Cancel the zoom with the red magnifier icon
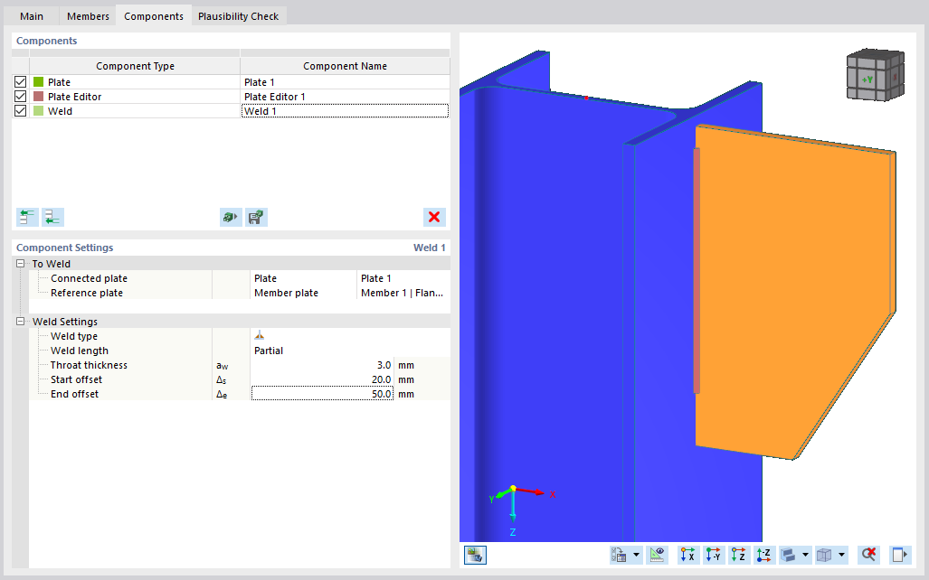The height and width of the screenshot is (580, 929). (x=868, y=555)
